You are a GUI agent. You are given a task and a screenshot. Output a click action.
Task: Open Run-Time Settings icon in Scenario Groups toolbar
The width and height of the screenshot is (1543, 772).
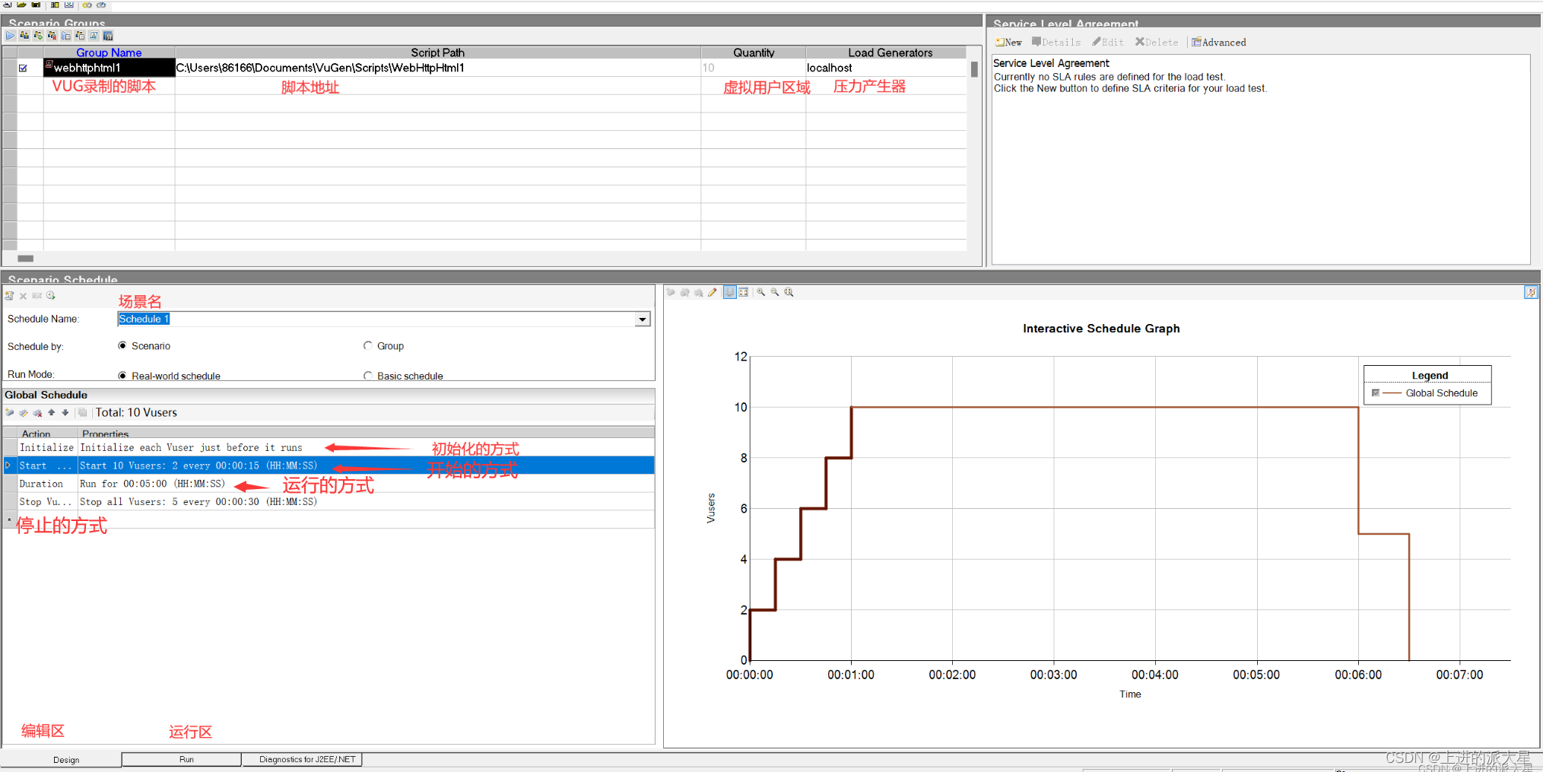(66, 36)
